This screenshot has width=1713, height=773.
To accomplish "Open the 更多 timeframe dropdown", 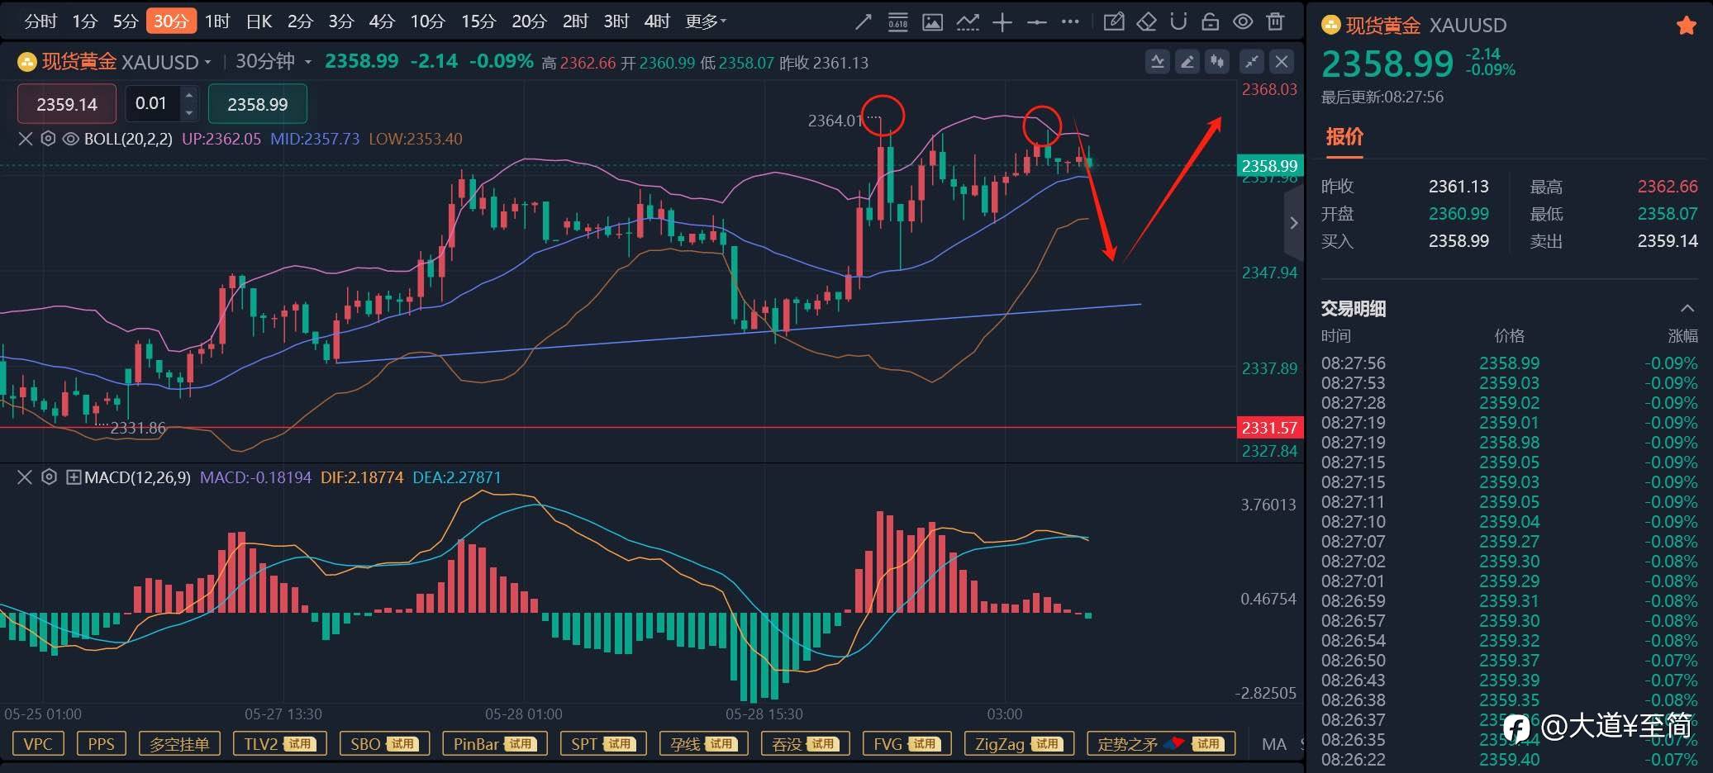I will [x=705, y=21].
